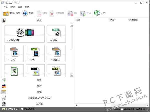Open the 皮肤 skin menu
This screenshot has height=112, width=150.
13,7
